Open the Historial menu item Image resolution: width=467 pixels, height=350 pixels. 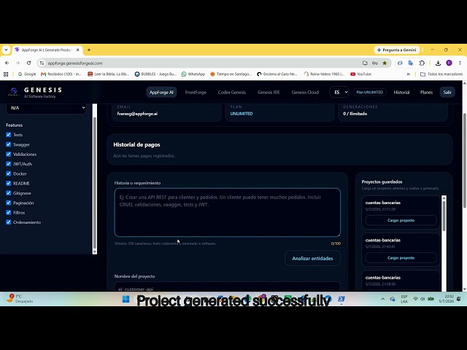(401, 93)
